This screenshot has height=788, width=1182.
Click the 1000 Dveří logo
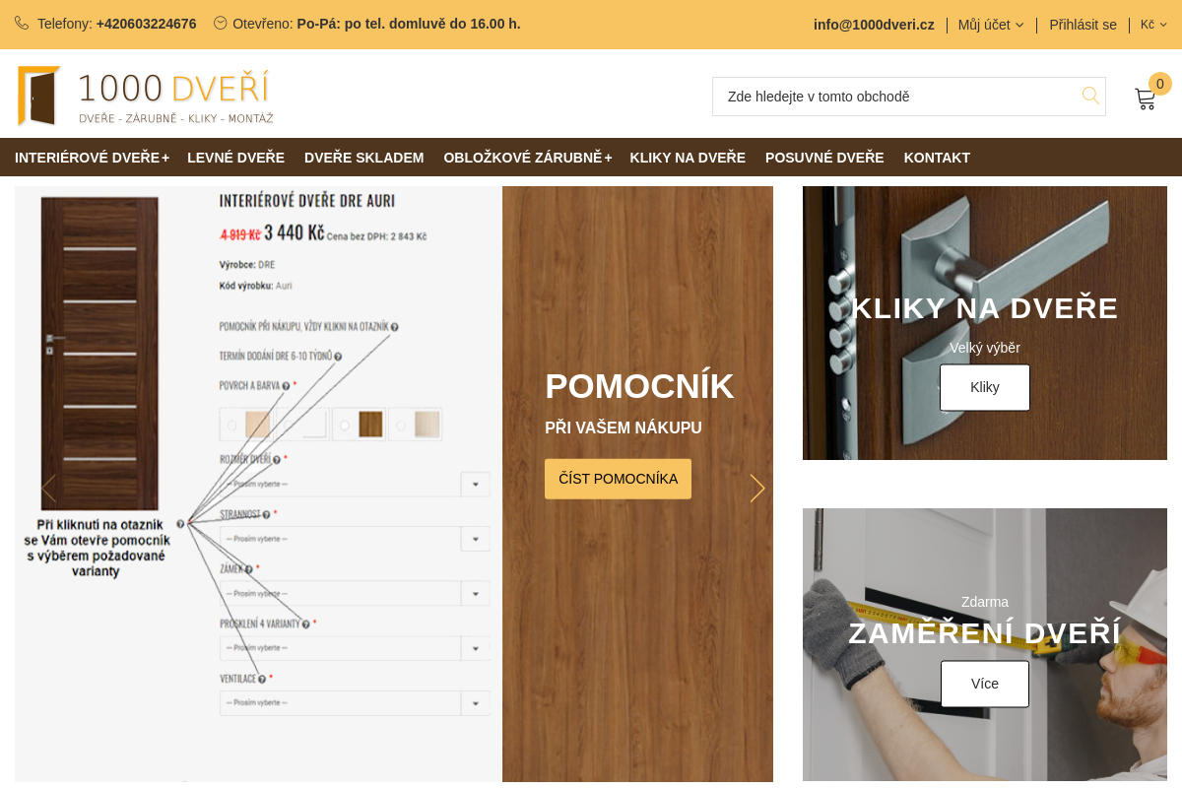[x=146, y=97]
